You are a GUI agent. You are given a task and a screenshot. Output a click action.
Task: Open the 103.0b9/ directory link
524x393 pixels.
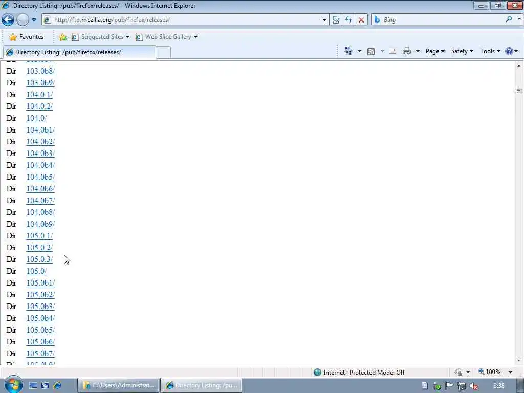click(40, 83)
